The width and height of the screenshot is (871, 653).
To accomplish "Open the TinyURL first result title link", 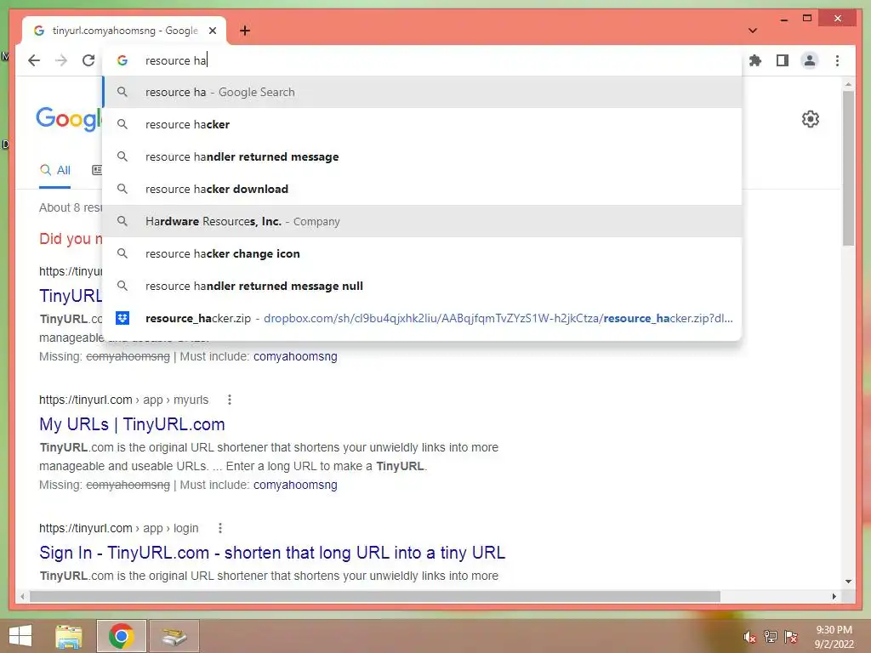I will [x=71, y=295].
